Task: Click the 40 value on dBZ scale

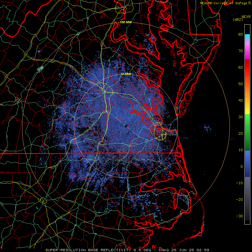Action: click(241, 101)
